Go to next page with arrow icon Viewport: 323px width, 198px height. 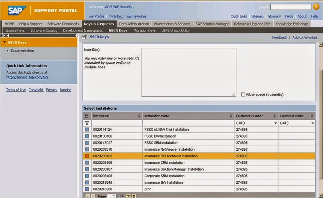pos(128,196)
